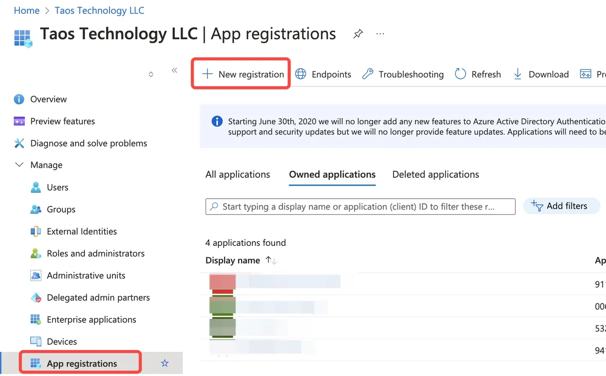Collapse the sidebar with double chevron
Image resolution: width=606 pixels, height=376 pixels.
[174, 70]
